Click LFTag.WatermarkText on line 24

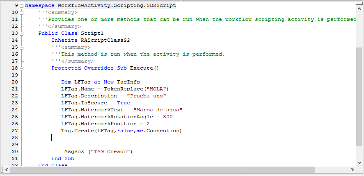coord(92,110)
